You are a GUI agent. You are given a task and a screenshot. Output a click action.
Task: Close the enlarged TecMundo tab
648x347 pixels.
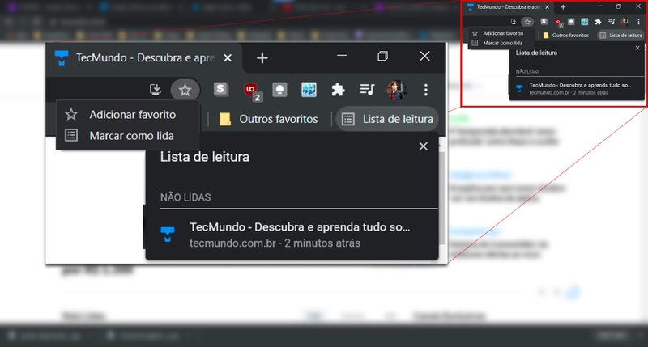coord(228,58)
